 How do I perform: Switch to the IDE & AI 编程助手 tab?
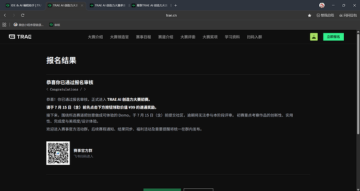coord(23,5)
